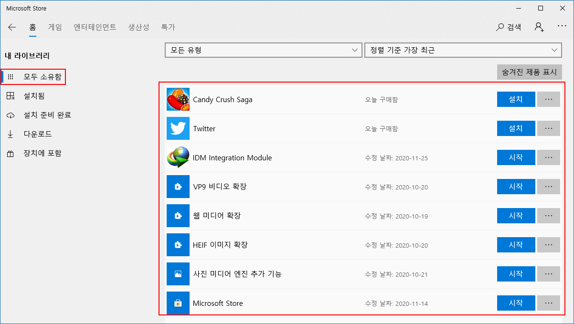574x324 pixels.
Task: Go back with the back arrow
Action: coord(12,27)
